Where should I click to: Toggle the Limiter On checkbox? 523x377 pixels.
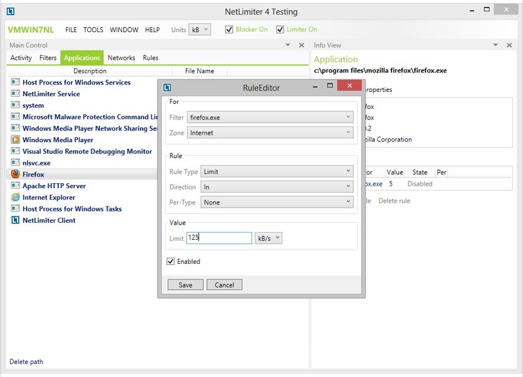click(x=280, y=30)
